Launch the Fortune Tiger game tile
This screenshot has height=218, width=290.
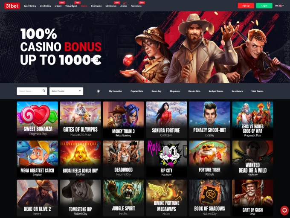209,159
